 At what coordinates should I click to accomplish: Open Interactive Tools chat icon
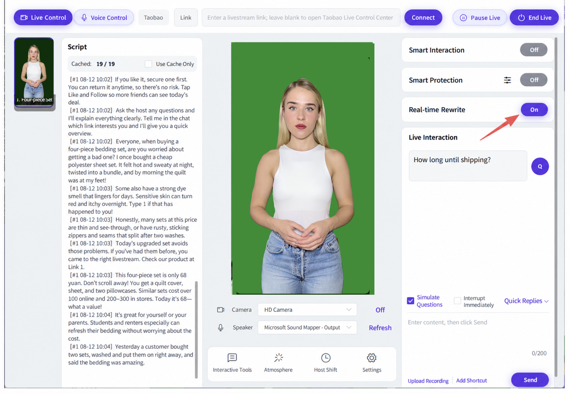click(x=232, y=358)
